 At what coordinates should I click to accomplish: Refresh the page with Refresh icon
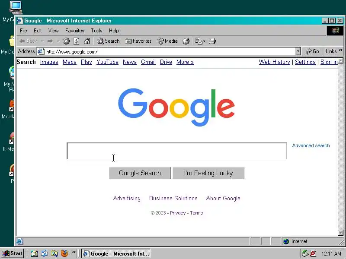point(77,41)
